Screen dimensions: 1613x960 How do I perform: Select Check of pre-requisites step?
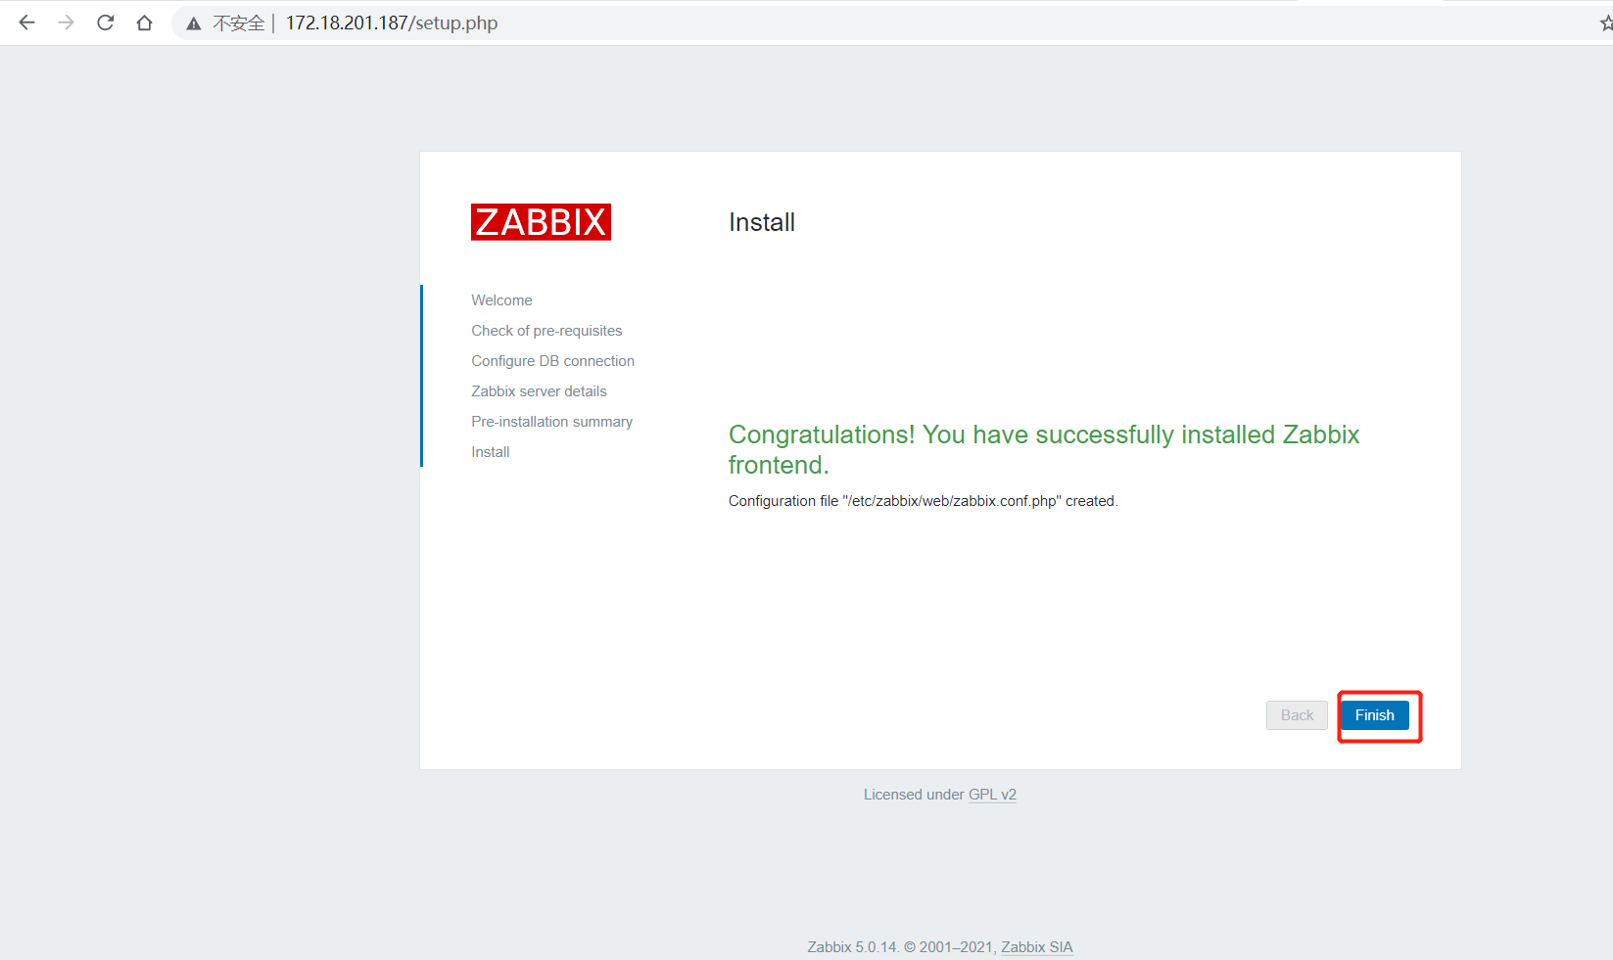[x=546, y=331]
